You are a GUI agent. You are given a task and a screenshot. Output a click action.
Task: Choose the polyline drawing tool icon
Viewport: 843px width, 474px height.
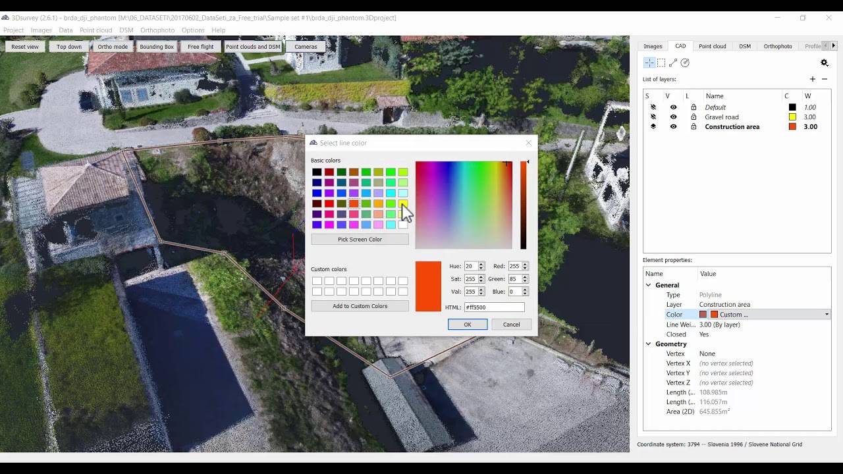673,63
